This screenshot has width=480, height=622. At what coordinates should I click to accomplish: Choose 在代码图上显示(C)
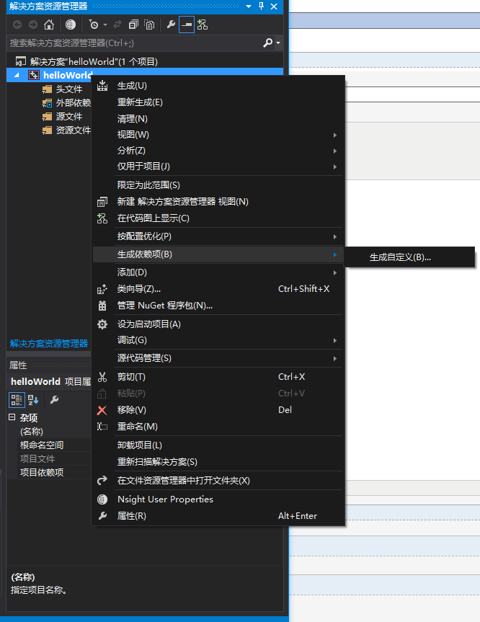218,218
